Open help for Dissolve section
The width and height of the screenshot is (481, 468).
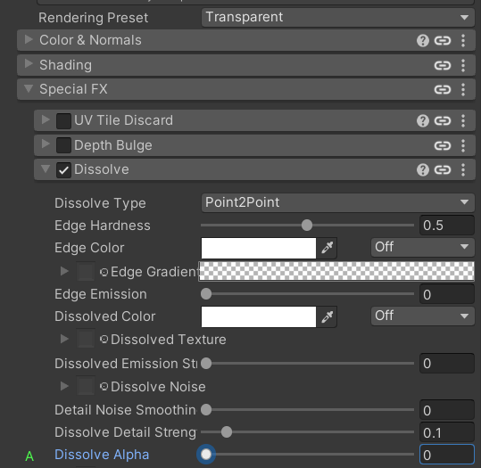[423, 169]
